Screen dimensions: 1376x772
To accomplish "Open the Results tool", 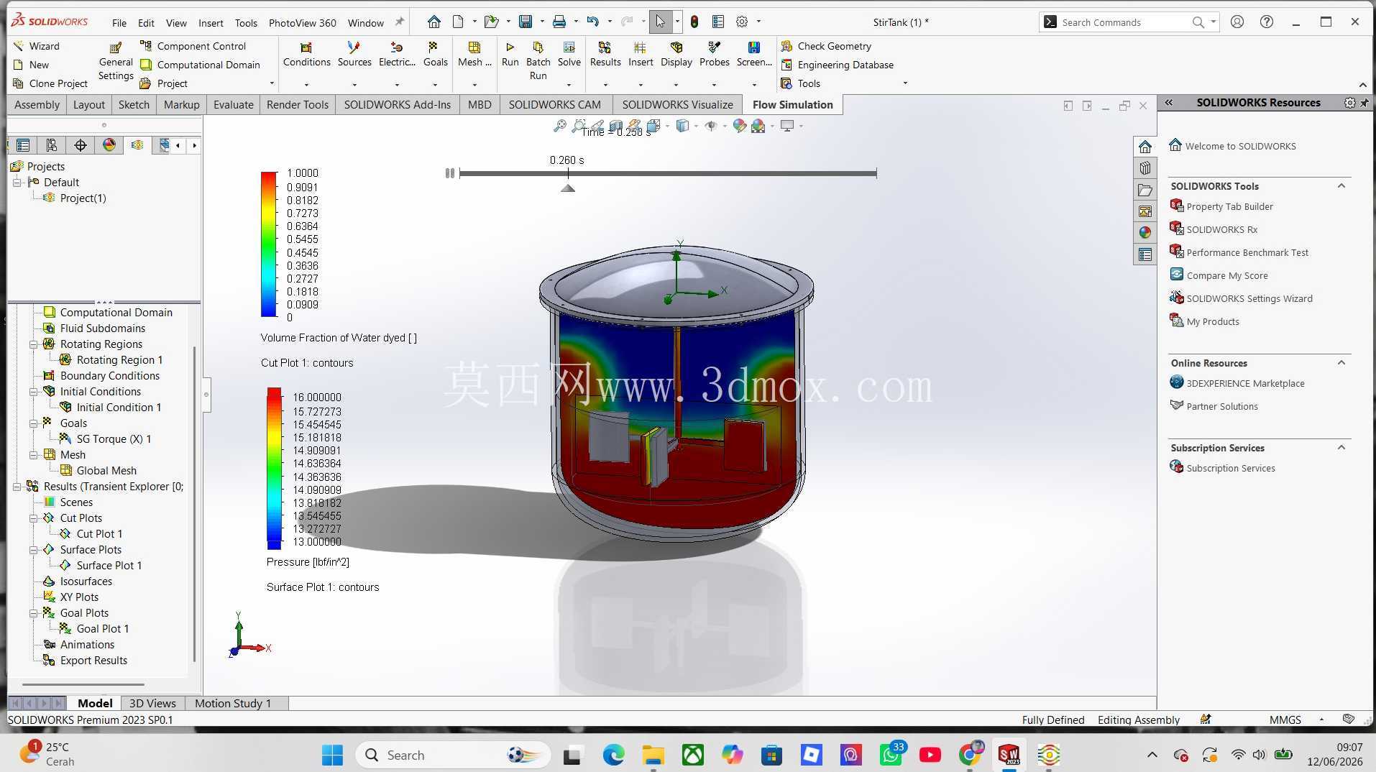I will [x=605, y=54].
